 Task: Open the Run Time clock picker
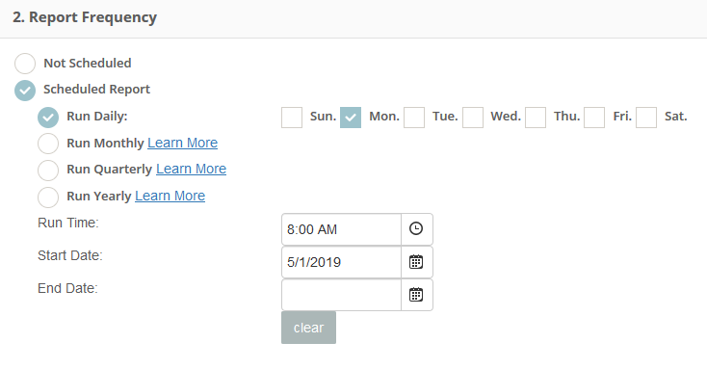pyautogui.click(x=416, y=229)
